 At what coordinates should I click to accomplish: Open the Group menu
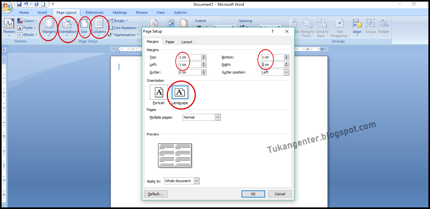pos(370,28)
